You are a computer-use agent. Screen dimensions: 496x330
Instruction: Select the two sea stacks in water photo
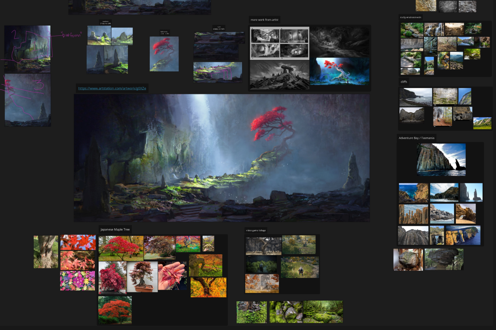point(471,192)
